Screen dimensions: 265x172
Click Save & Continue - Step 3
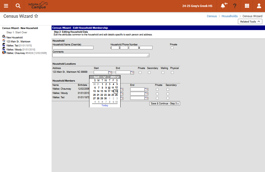tap(165, 104)
